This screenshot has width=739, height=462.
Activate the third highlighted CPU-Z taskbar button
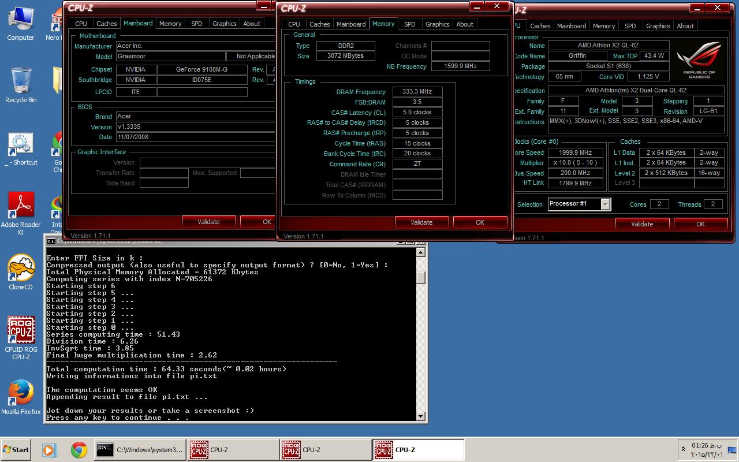click(x=418, y=450)
